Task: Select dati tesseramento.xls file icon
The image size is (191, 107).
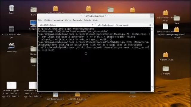Action: coord(56,95)
